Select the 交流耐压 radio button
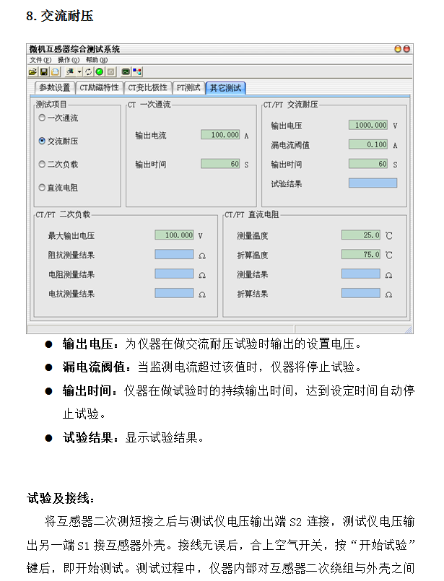Image resolution: width=444 pixels, height=581 pixels. pos(42,141)
